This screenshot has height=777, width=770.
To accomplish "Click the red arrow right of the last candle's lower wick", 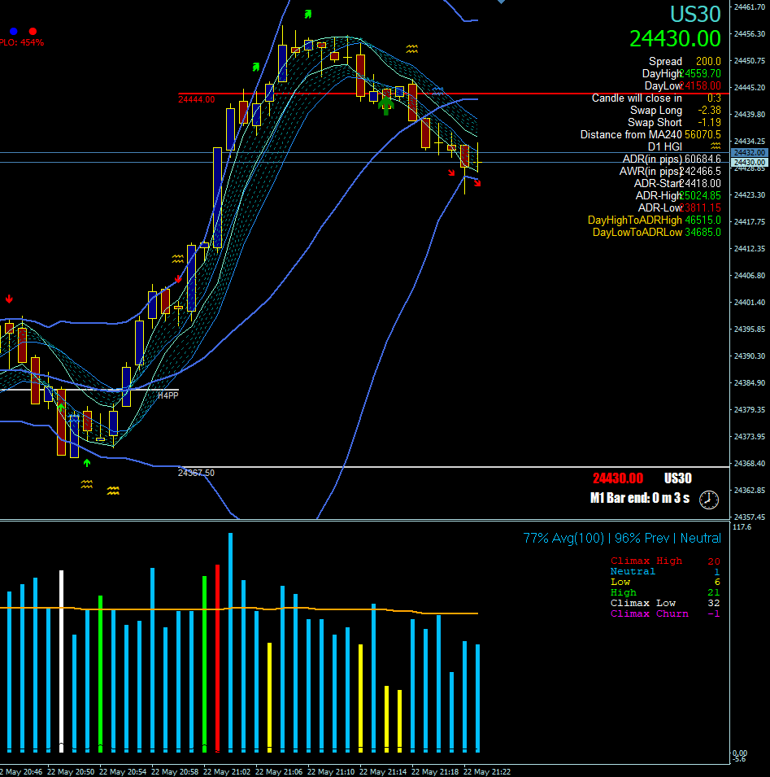I will click(477, 183).
